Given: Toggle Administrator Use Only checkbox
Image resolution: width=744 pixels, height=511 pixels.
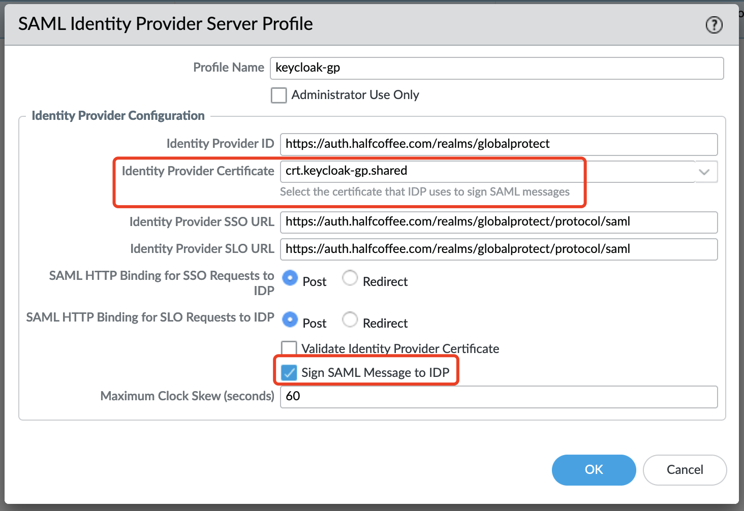Looking at the screenshot, I should [278, 95].
